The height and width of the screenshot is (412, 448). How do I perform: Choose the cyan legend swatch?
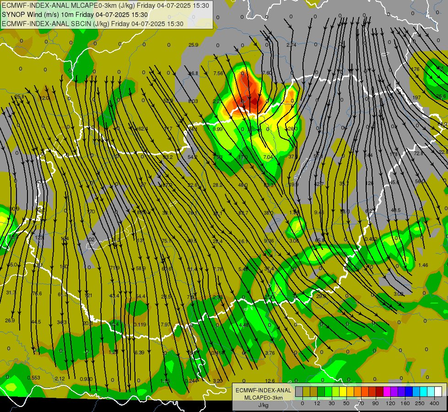(424, 391)
